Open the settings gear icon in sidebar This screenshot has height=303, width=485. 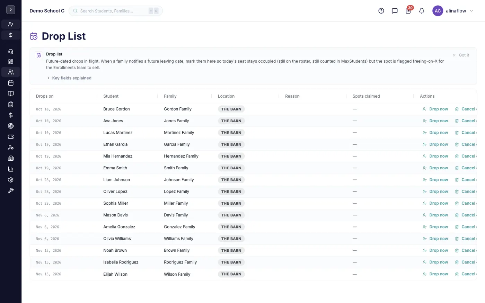coord(11,180)
